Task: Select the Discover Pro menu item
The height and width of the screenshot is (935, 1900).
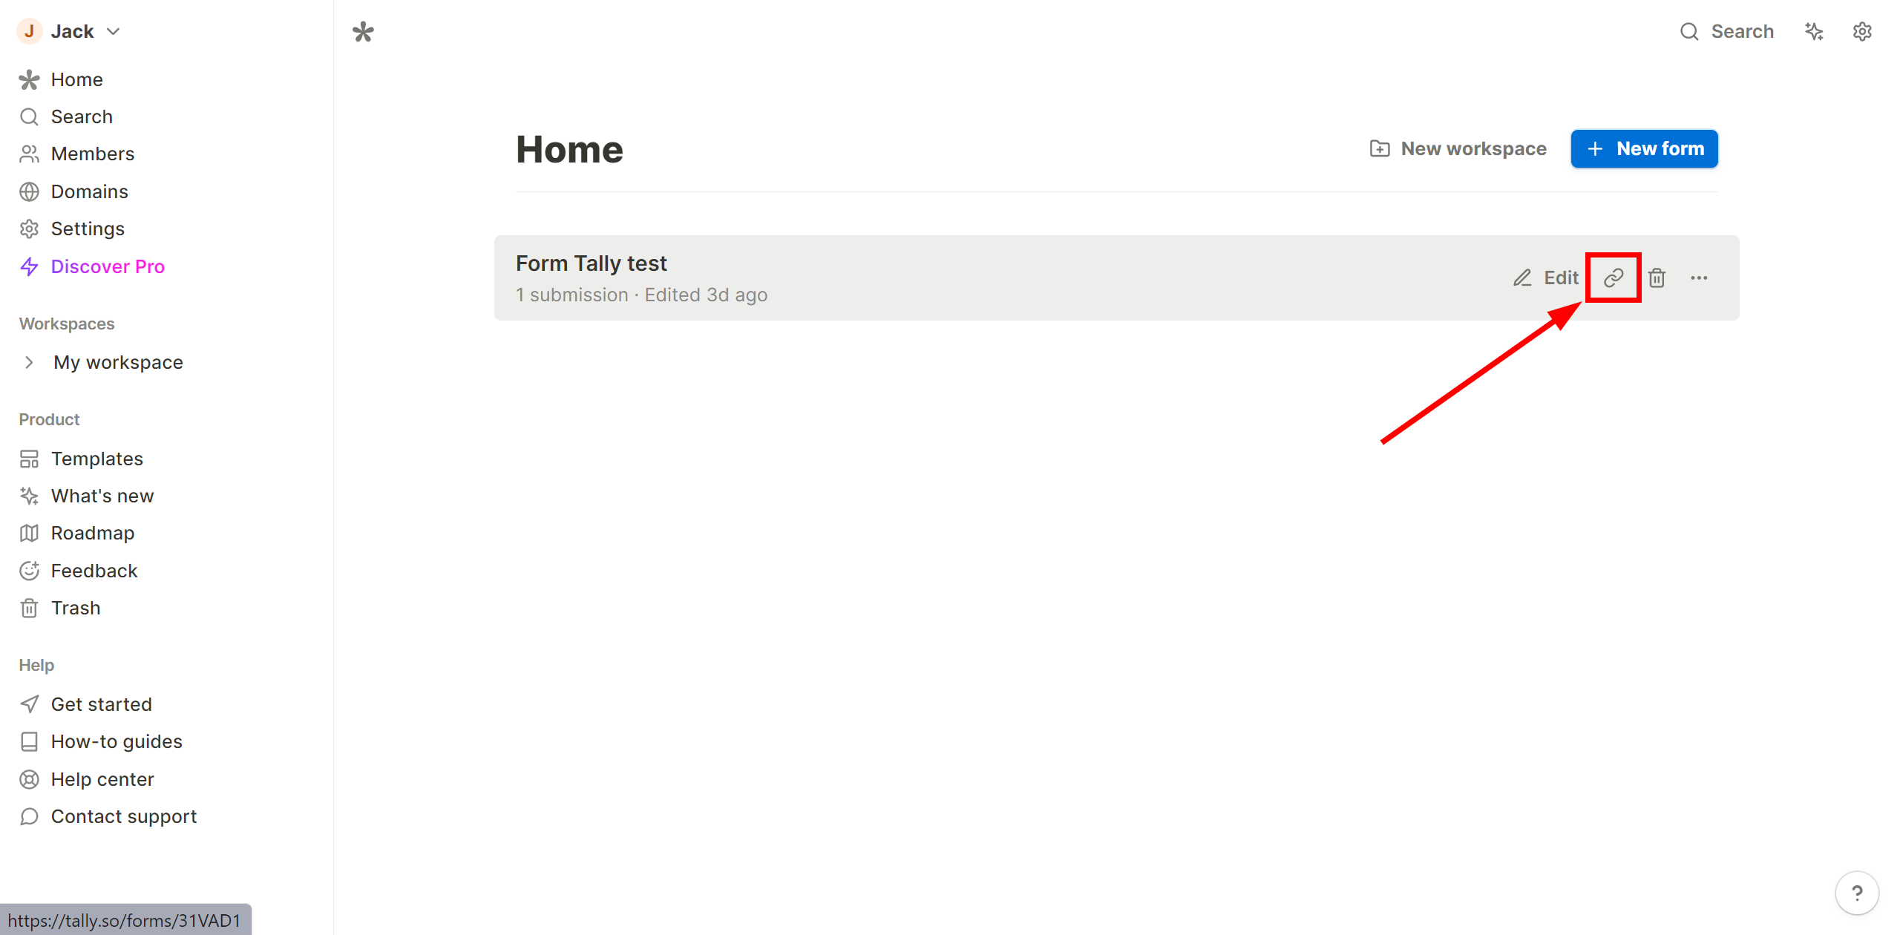Action: coord(105,264)
